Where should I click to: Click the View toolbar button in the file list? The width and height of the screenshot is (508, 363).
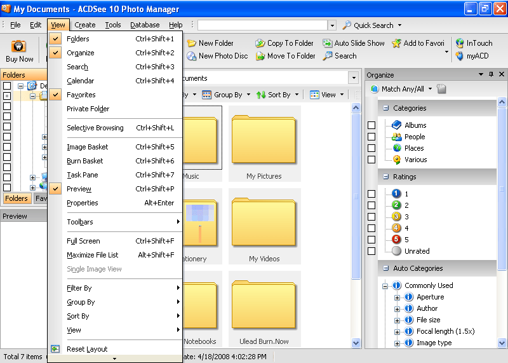[x=326, y=95]
